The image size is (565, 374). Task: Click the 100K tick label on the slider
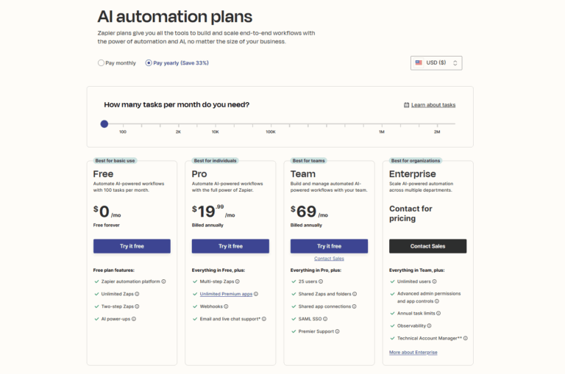pyautogui.click(x=271, y=132)
